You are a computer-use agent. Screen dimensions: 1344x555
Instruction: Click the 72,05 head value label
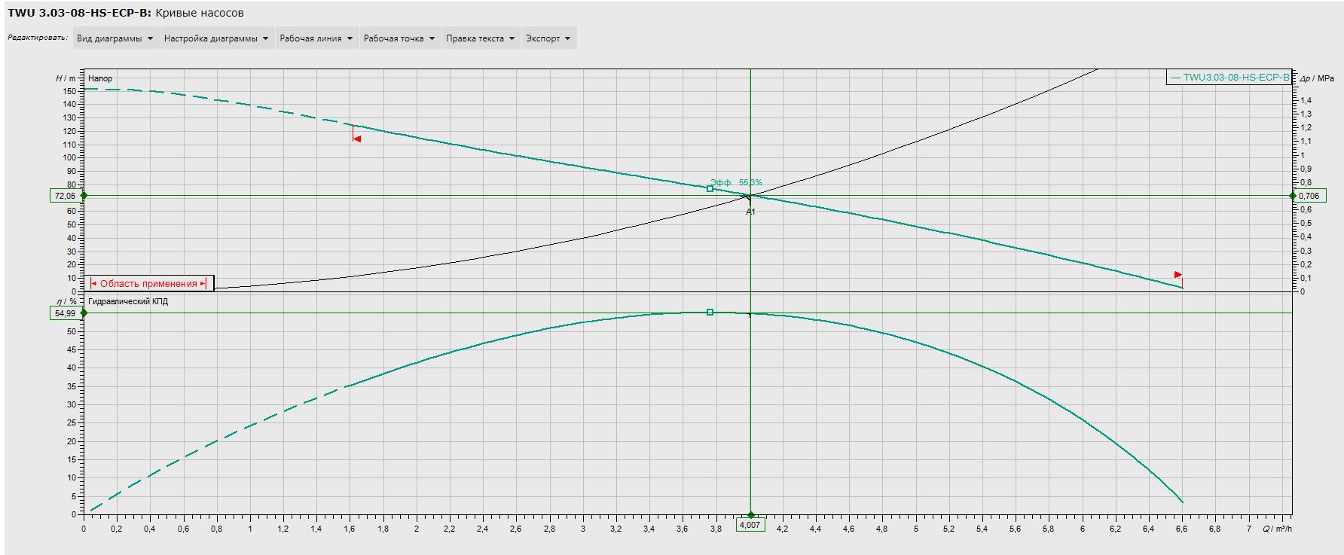coord(65,196)
